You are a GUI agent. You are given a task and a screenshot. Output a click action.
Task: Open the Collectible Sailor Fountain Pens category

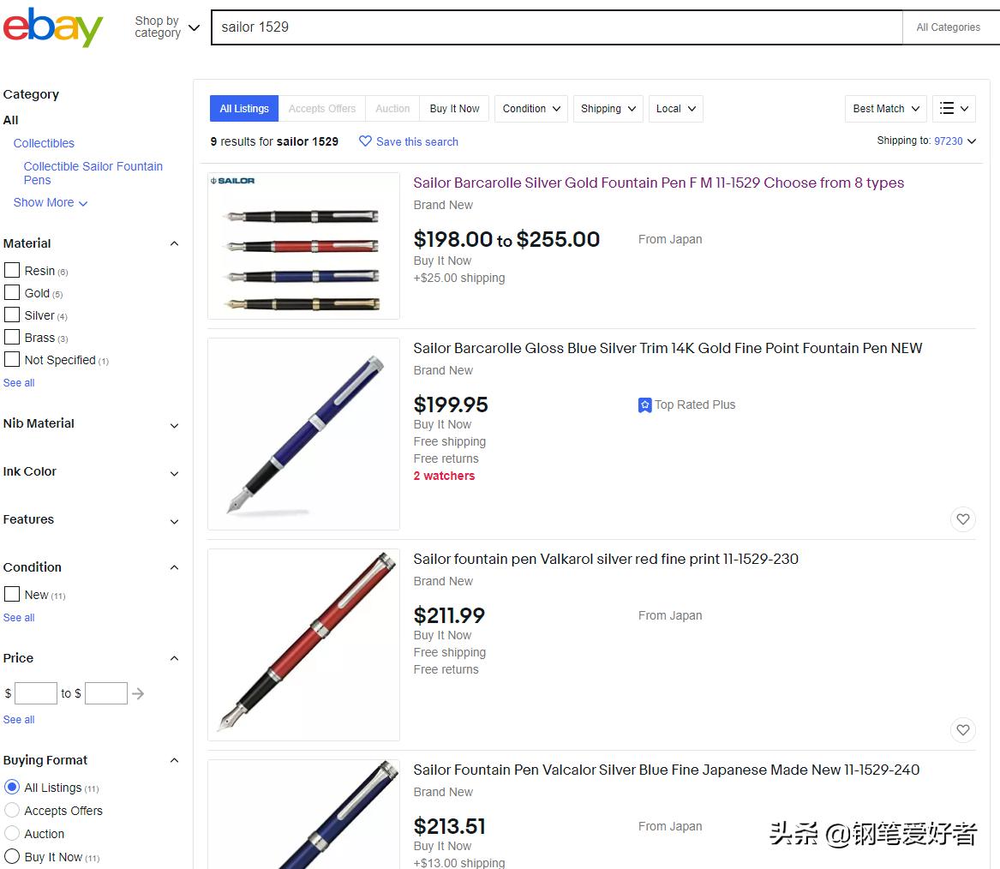tap(93, 173)
